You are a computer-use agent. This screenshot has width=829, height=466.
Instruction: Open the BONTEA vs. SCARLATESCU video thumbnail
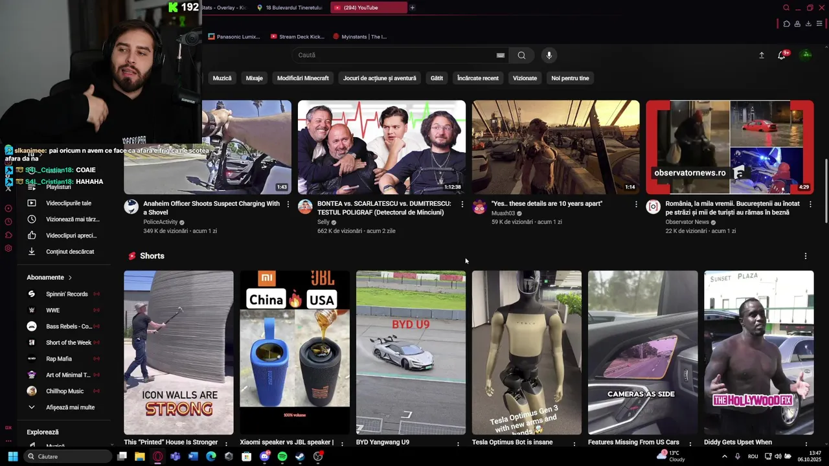coord(381,147)
